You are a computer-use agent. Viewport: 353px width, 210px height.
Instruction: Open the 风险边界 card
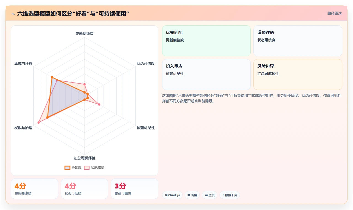click(298, 75)
